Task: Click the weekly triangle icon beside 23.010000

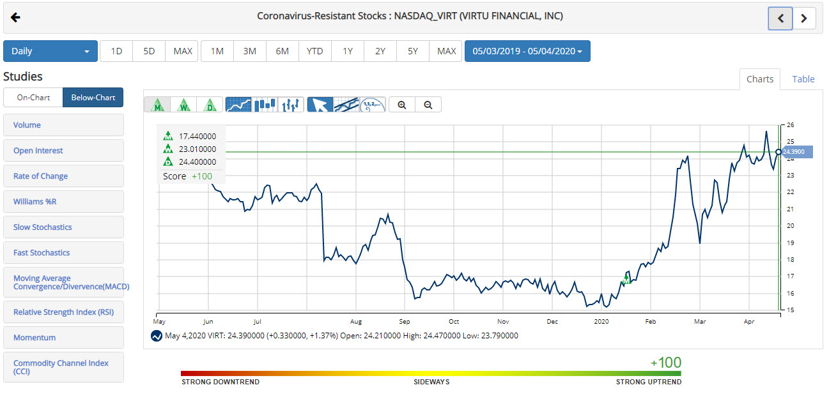Action: coord(168,149)
